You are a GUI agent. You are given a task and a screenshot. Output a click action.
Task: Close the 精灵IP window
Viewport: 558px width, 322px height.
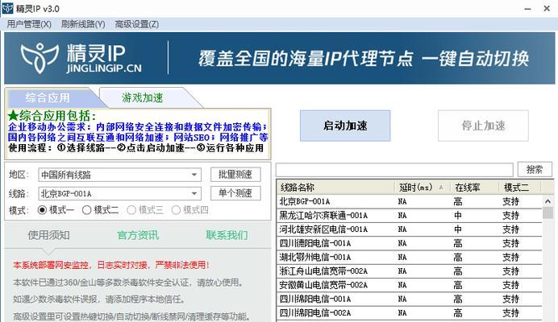(x=547, y=8)
